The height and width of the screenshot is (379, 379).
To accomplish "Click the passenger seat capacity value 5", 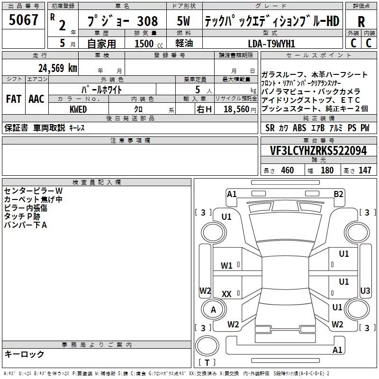I will [x=198, y=90].
